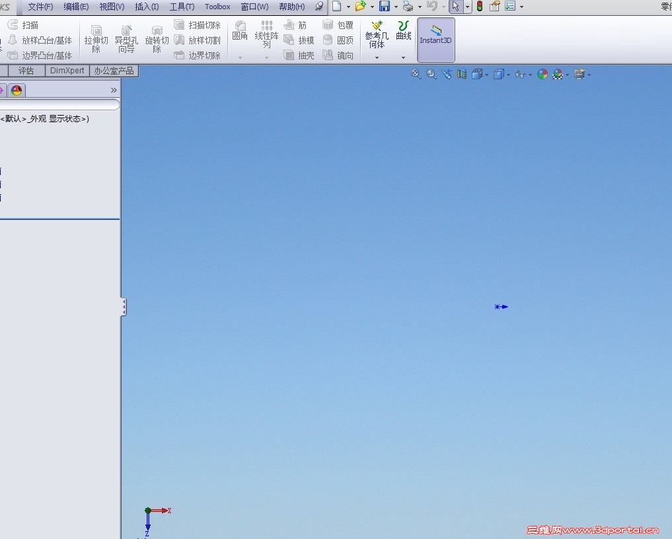Open the 异型孔向导 hole wizard
The height and width of the screenshot is (539, 672).
[x=126, y=39]
